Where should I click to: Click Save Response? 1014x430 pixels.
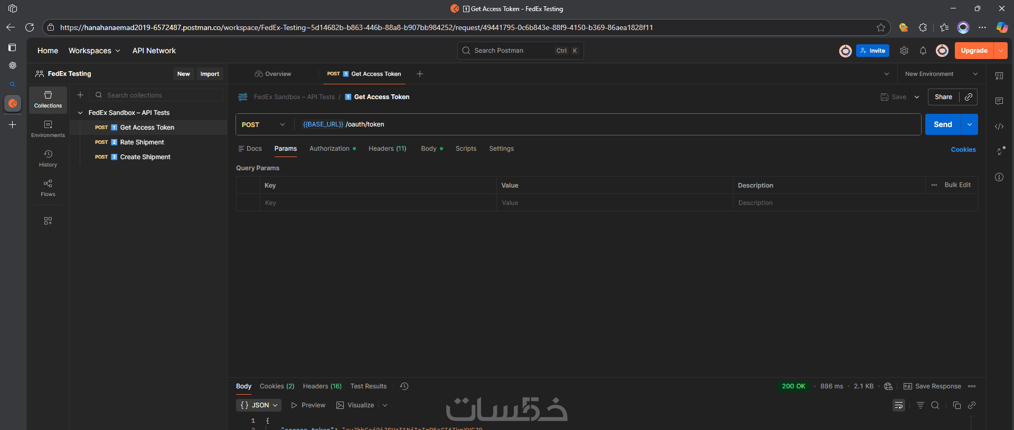pyautogui.click(x=932, y=386)
